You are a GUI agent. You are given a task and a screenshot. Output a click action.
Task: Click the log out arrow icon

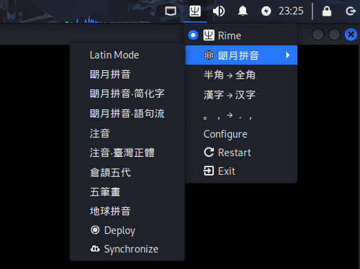point(350,11)
